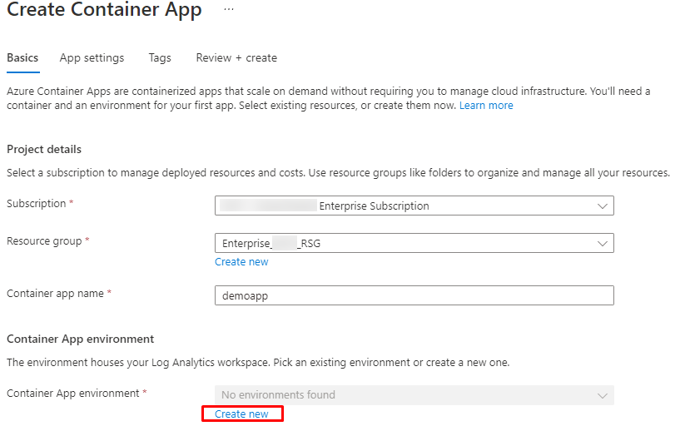
Task: Expand the Enterprise Subscription dropdown text
Action: (375, 206)
